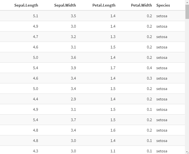Click the empty scrollbar track below the thumb
The height and width of the screenshot is (154, 189).
pyautogui.click(x=187, y=85)
